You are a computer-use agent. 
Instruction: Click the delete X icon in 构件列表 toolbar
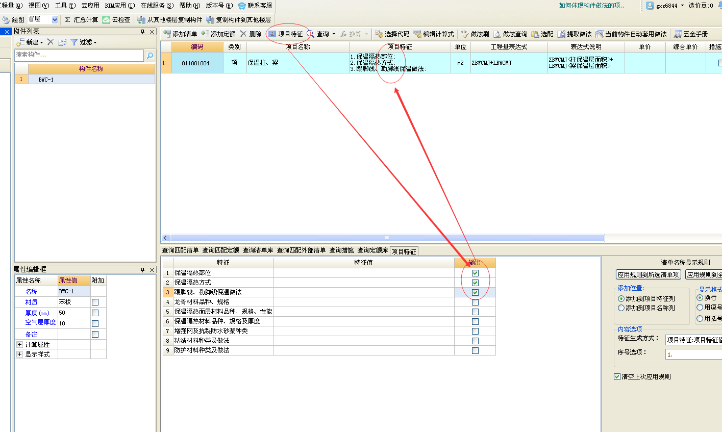point(51,42)
